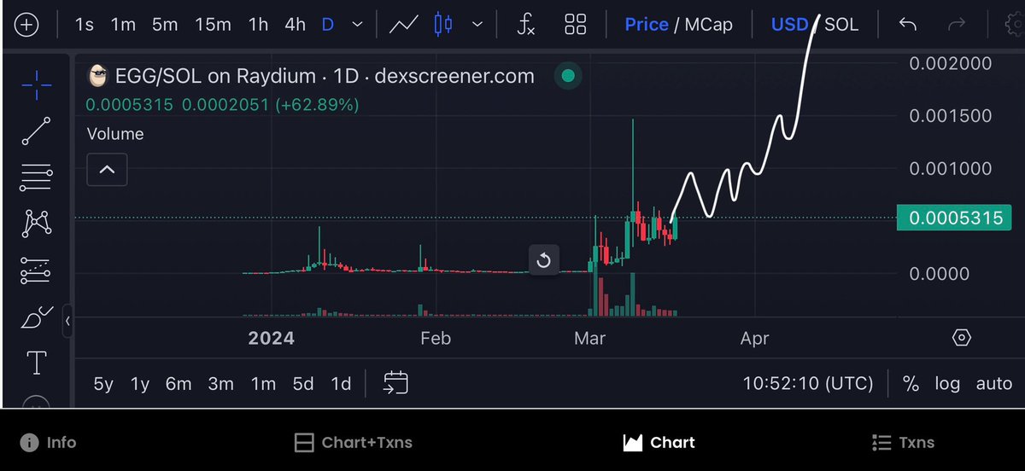Select the crosshair cursor tool

coord(36,84)
